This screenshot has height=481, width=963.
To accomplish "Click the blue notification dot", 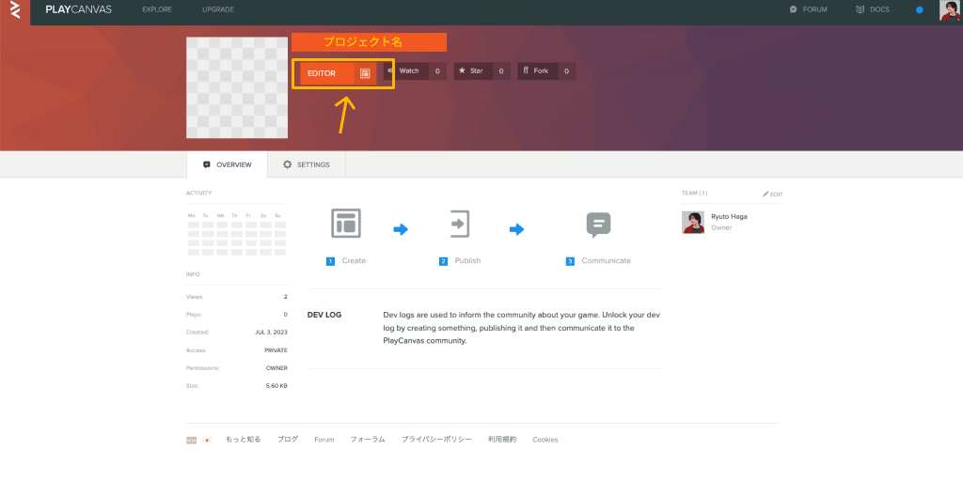I will coord(920,9).
